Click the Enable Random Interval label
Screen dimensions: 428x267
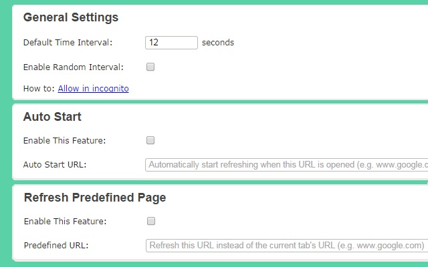point(73,67)
